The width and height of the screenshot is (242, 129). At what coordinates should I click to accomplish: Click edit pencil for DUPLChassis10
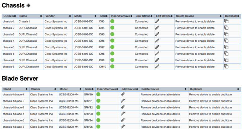(157, 66)
